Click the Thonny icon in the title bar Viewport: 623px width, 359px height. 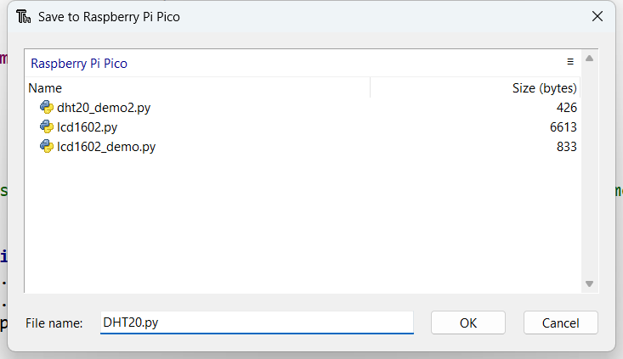[24, 17]
